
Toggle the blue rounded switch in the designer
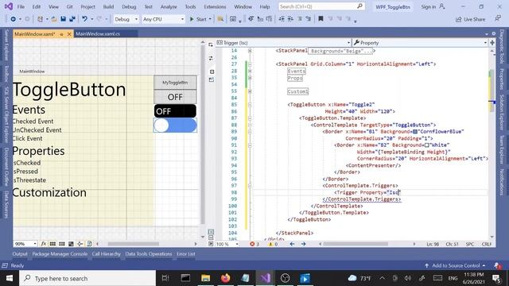coord(175,126)
